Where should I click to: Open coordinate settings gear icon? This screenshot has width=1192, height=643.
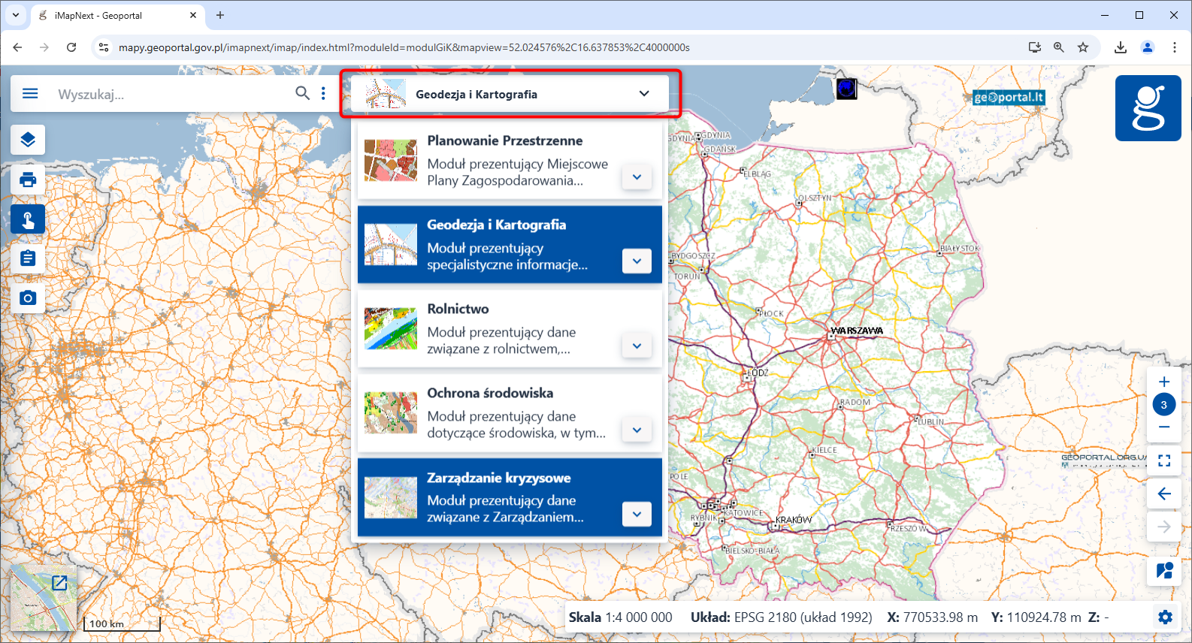coord(1165,617)
